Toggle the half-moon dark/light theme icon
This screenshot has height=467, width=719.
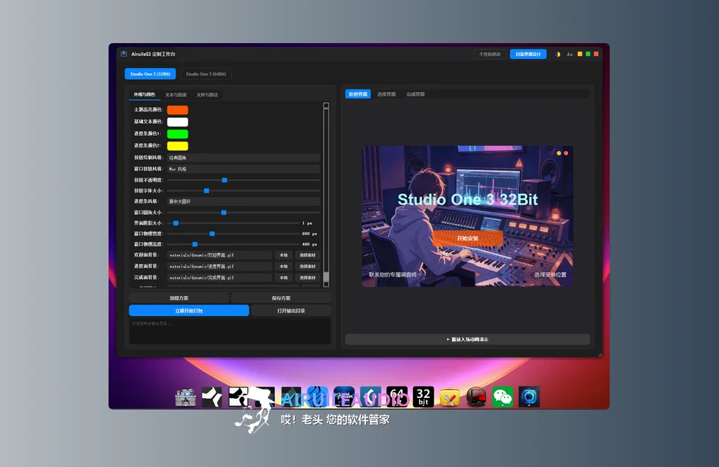tap(558, 54)
